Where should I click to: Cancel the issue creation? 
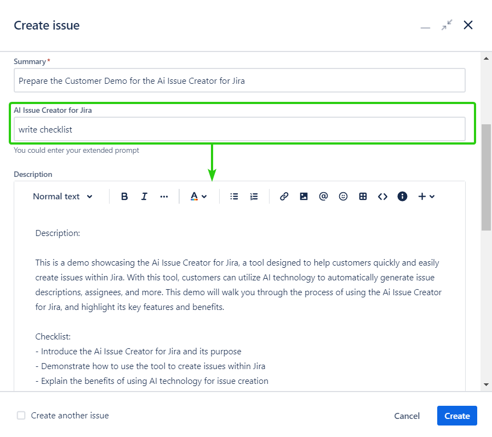[407, 416]
